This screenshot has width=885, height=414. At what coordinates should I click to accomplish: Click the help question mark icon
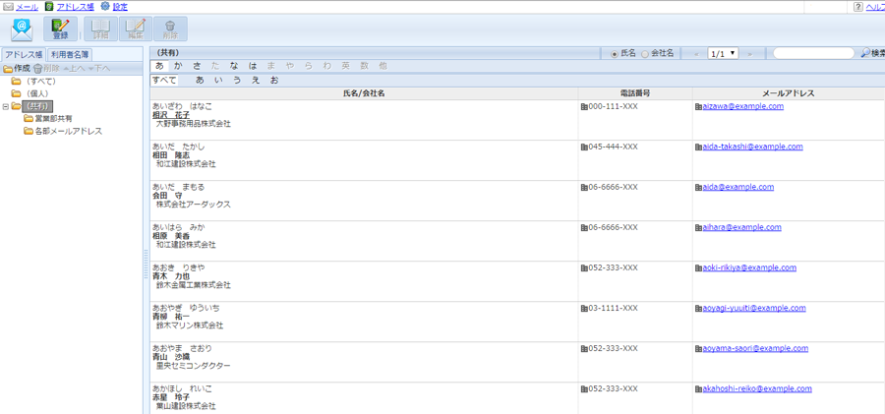point(857,7)
